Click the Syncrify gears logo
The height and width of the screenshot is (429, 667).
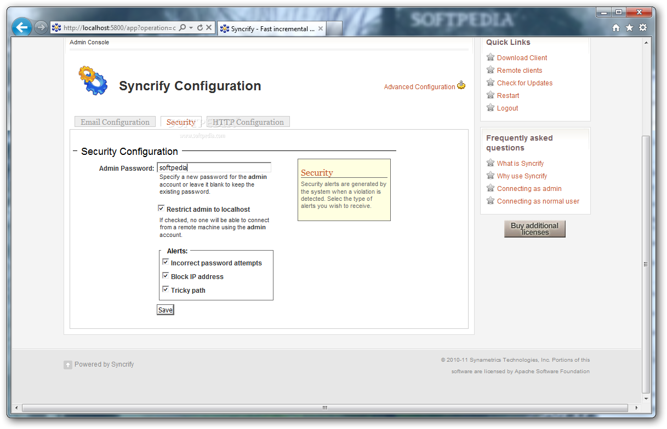point(93,80)
